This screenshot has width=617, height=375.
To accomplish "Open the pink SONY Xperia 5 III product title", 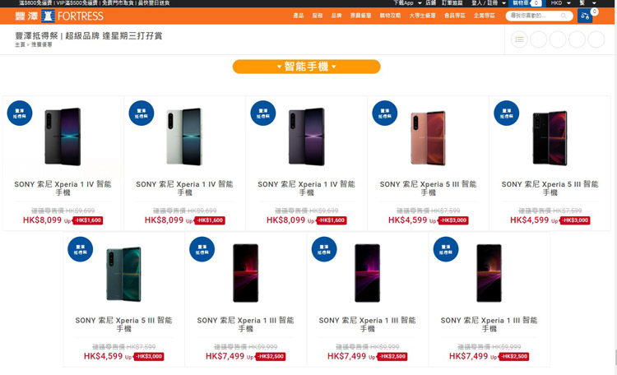I will pyautogui.click(x=428, y=188).
